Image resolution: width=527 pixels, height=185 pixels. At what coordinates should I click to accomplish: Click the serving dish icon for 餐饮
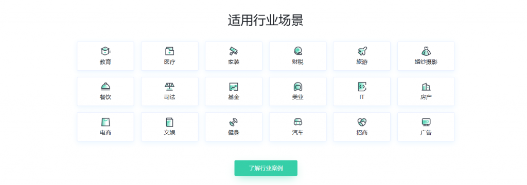coord(106,87)
